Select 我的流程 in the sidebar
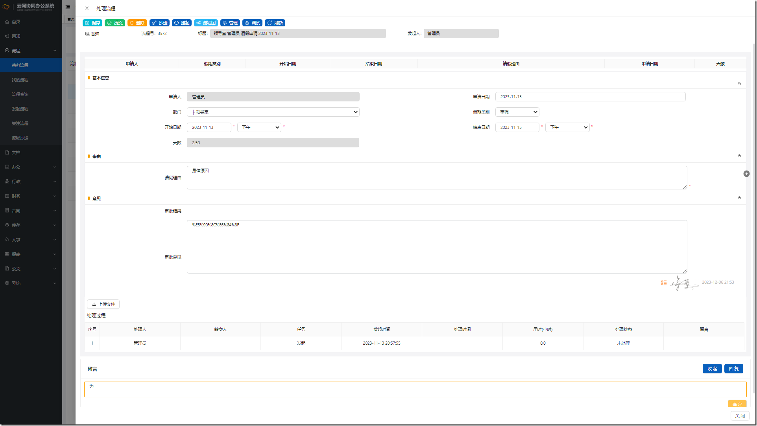 pos(31,80)
